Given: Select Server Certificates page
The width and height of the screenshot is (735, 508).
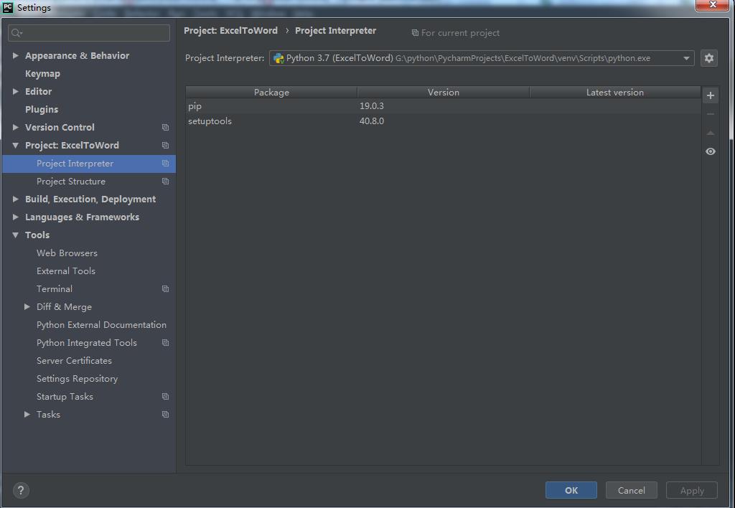Looking at the screenshot, I should pos(74,360).
